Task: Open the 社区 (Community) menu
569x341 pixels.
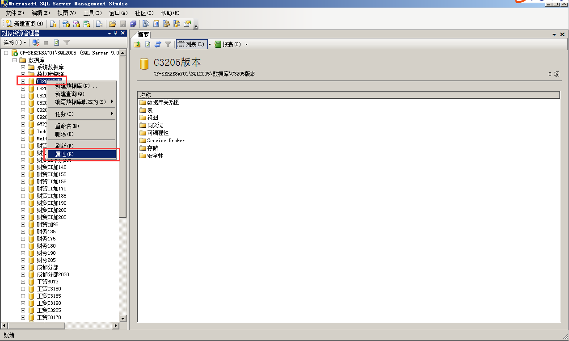Action: click(x=144, y=13)
